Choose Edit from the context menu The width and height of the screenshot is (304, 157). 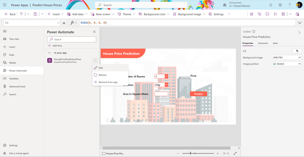(110, 68)
